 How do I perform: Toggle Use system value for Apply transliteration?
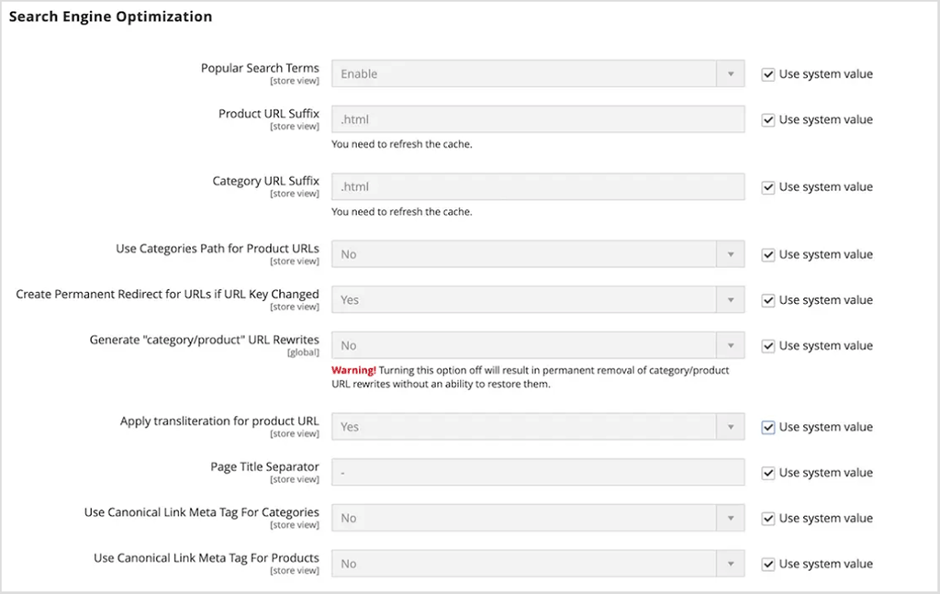click(768, 428)
